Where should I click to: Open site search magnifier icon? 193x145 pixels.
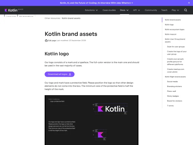pos(186,10)
